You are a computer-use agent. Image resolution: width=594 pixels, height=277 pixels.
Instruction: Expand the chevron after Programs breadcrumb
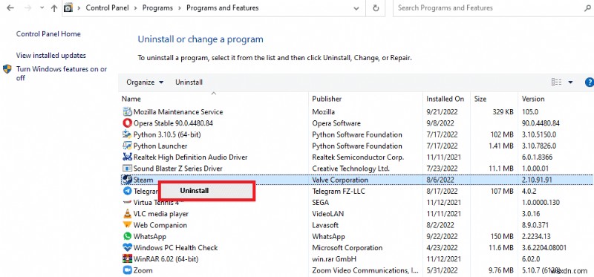pos(180,8)
